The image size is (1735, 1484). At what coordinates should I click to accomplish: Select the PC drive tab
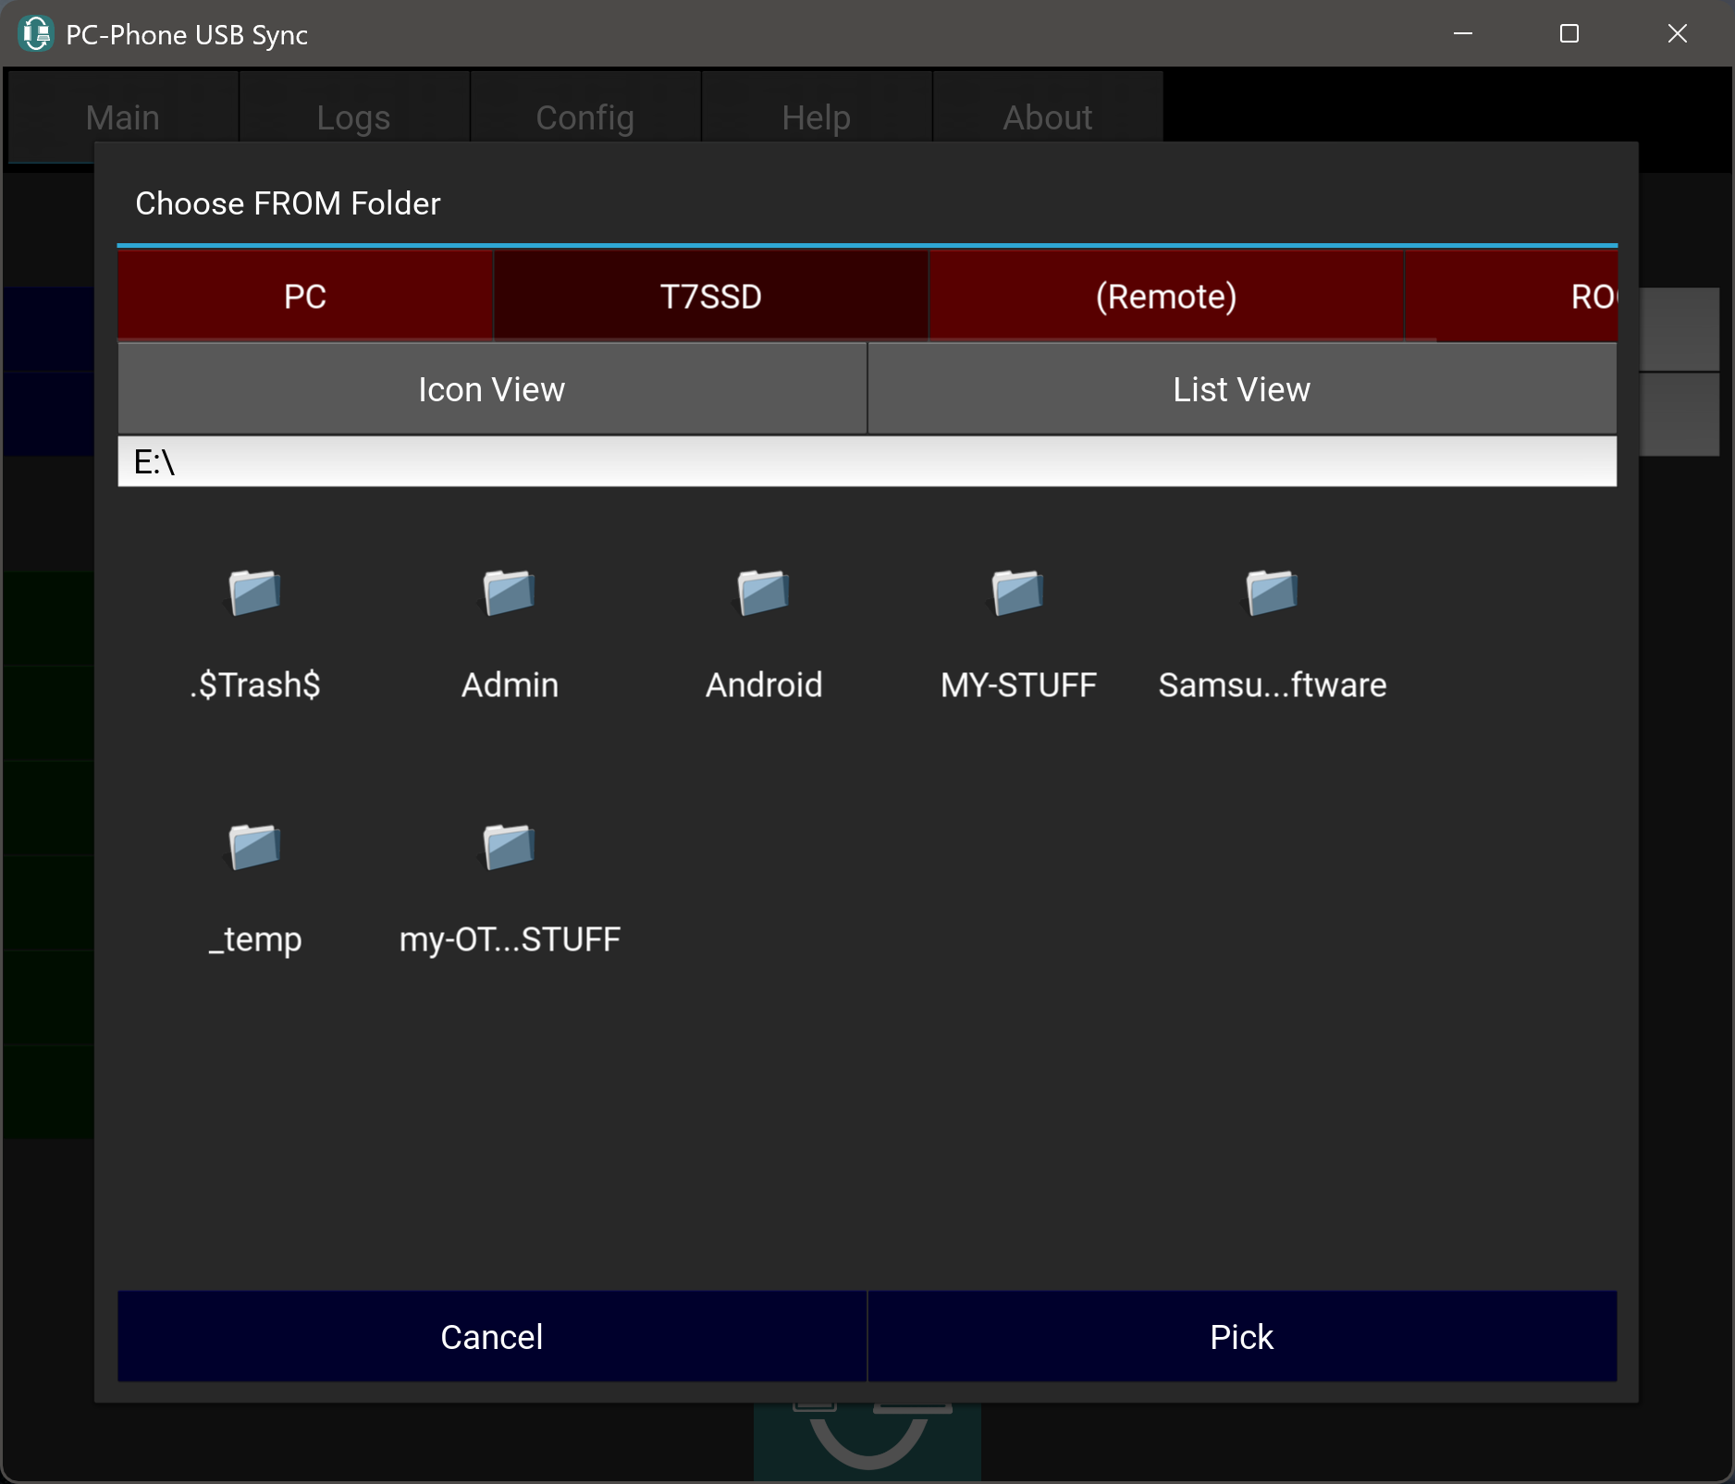(304, 296)
